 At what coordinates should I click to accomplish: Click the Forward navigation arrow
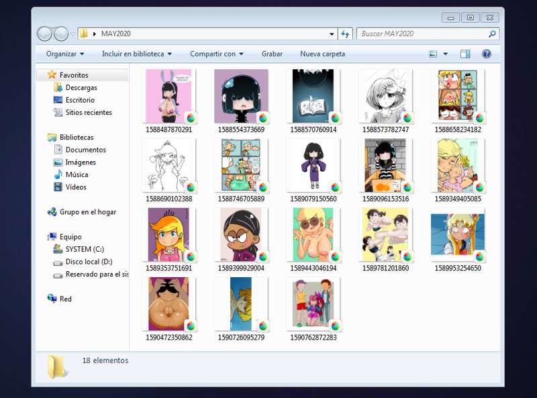61,34
